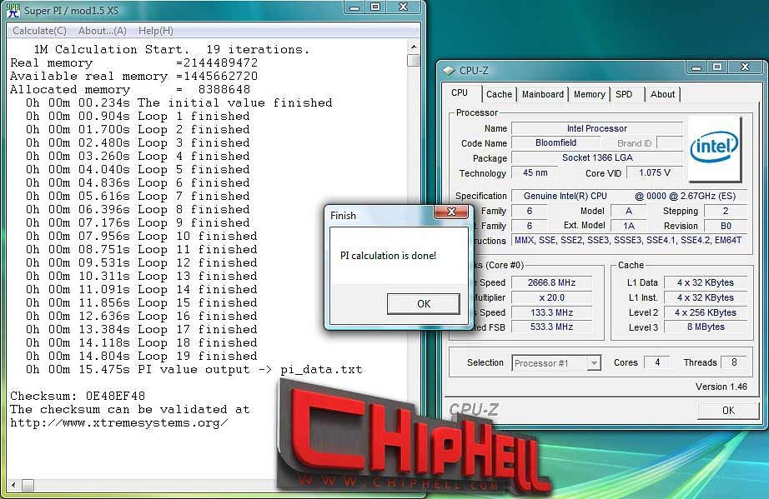The width and height of the screenshot is (769, 499).
Task: Click the Level 3 value 8 MBytes
Action: tap(706, 327)
